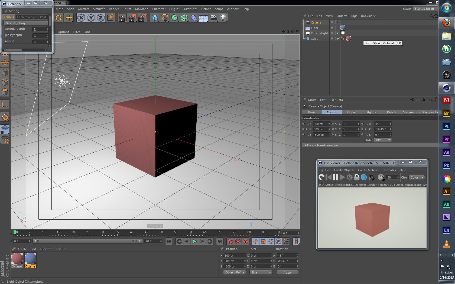Click the Cube primitive icon in toolbar
The height and width of the screenshot is (284, 455).
(x=155, y=18)
